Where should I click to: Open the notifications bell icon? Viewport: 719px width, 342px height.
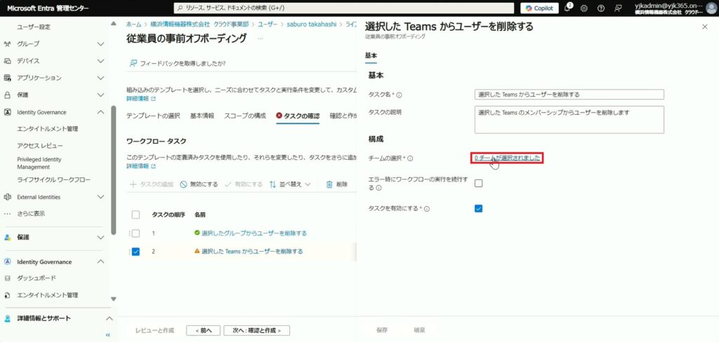567,8
